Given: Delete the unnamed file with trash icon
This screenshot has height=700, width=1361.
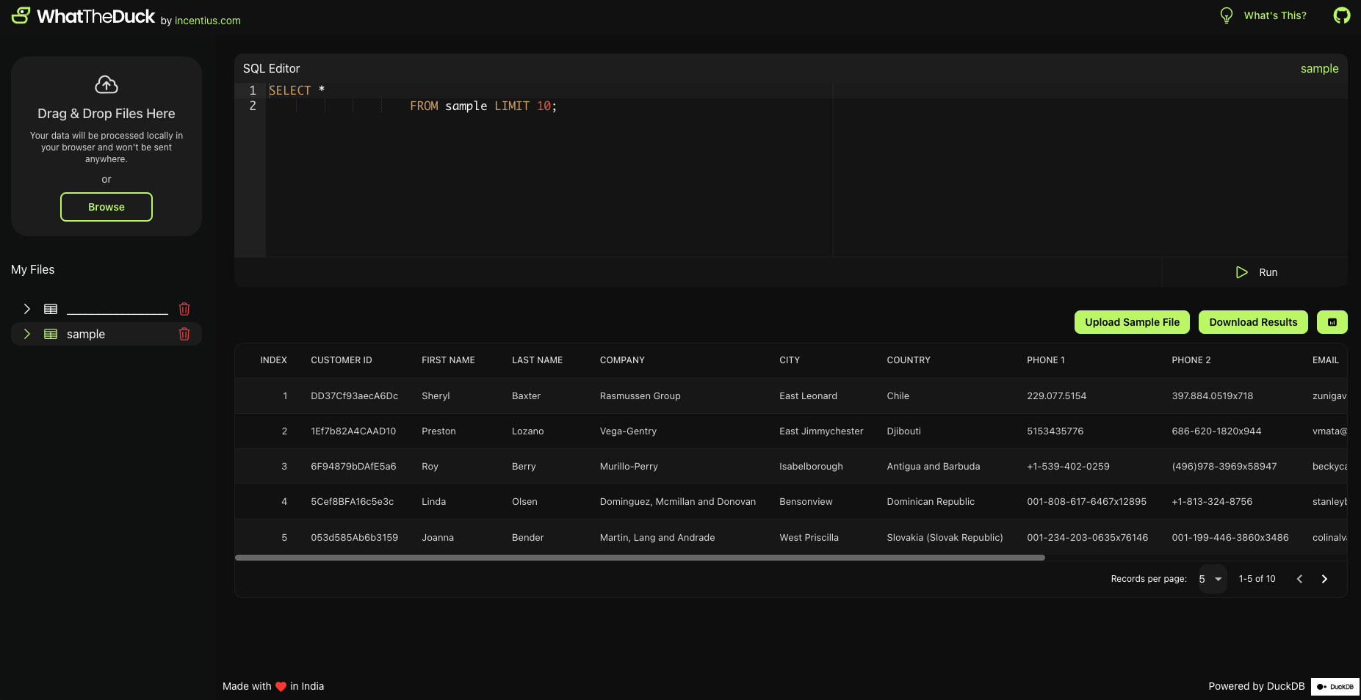Looking at the screenshot, I should (x=184, y=309).
